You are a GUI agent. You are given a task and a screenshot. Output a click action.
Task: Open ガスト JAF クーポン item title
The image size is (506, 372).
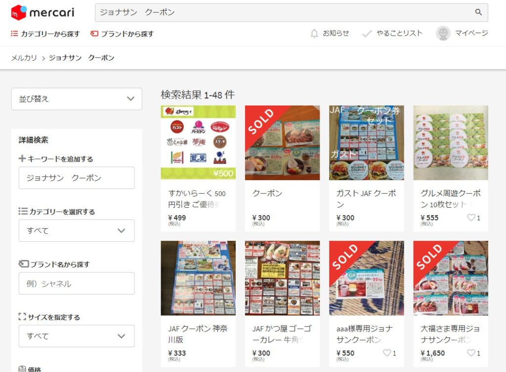pyautogui.click(x=366, y=199)
